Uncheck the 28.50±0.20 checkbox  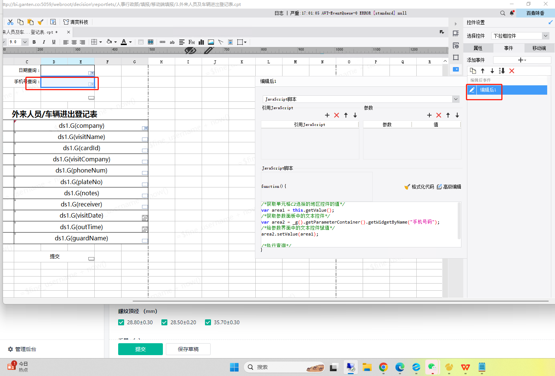pyautogui.click(x=164, y=322)
